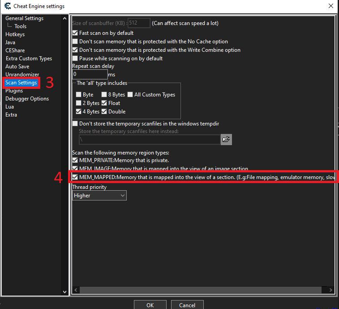
Task: Toggle MEM_MAPPED memory region checkbox
Action: [x=75, y=177]
